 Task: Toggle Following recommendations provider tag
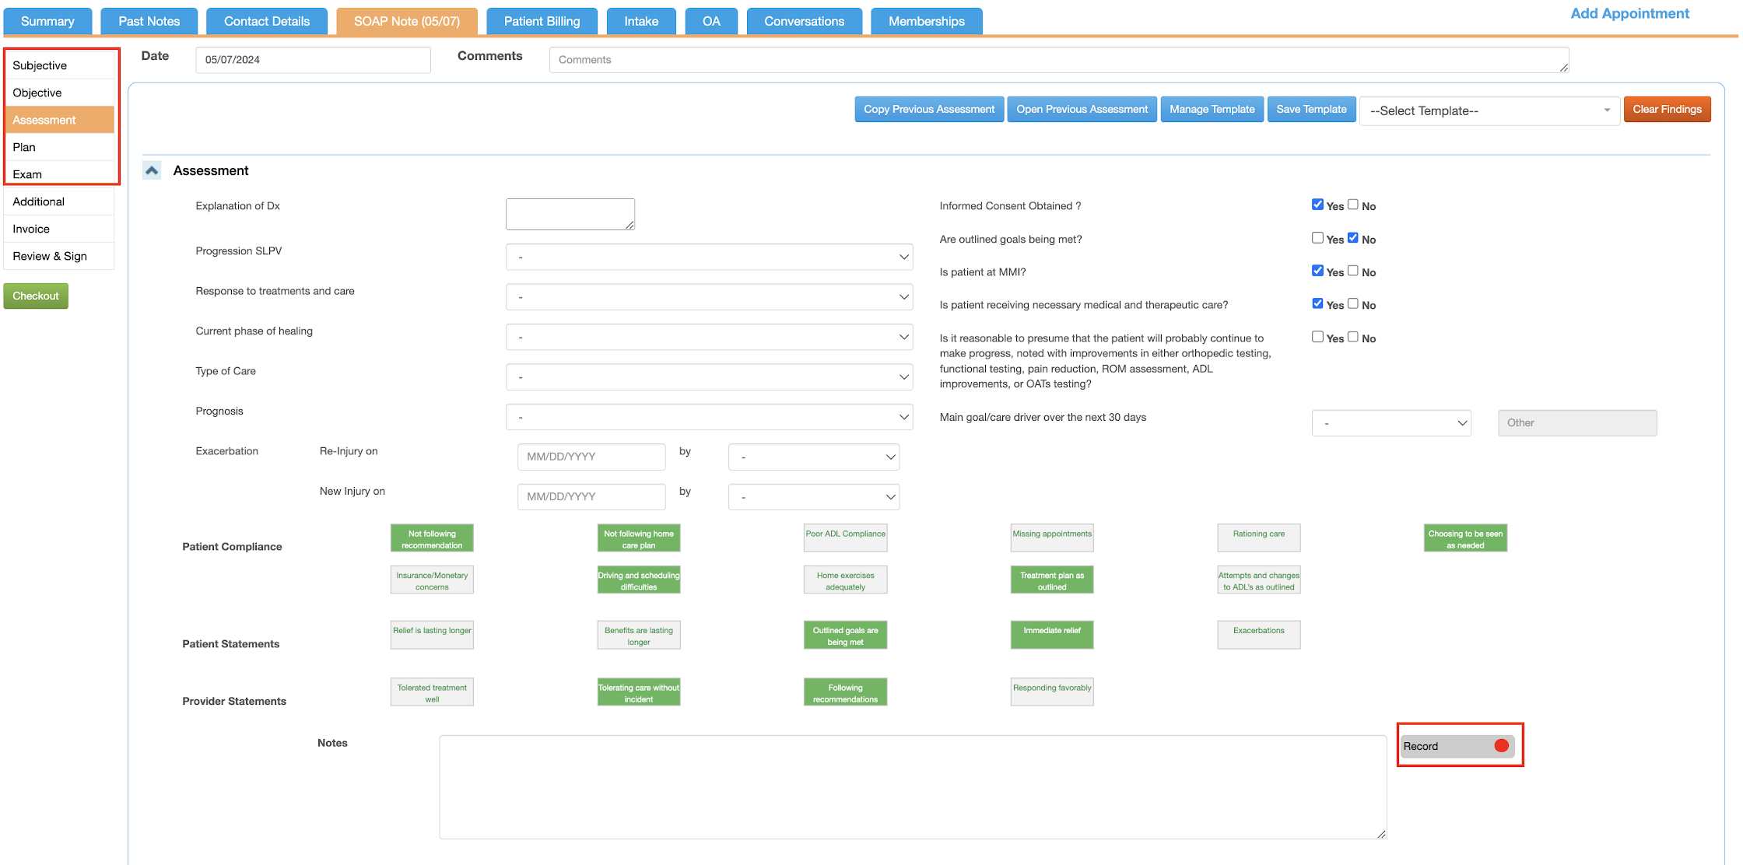pos(845,692)
